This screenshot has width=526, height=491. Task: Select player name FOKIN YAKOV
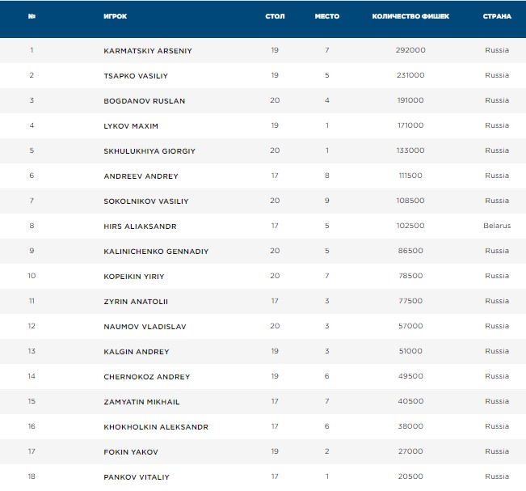(131, 452)
